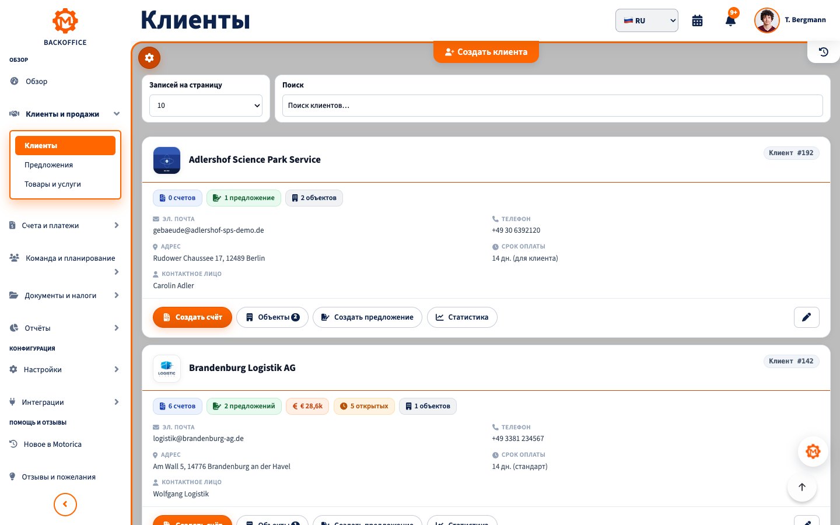
Task: Click Обзор sidebar gauge icon
Action: pos(14,81)
